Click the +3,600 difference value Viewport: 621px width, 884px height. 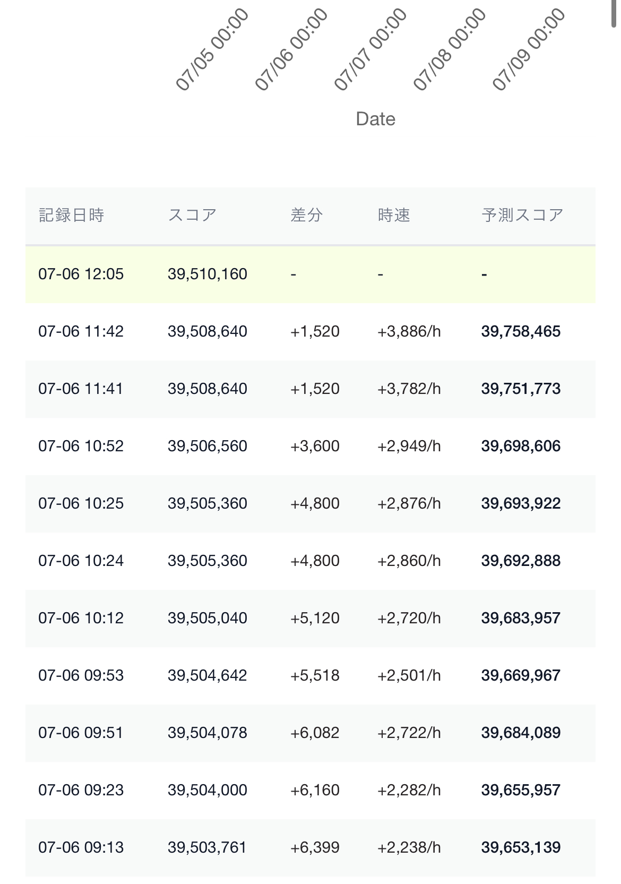315,446
